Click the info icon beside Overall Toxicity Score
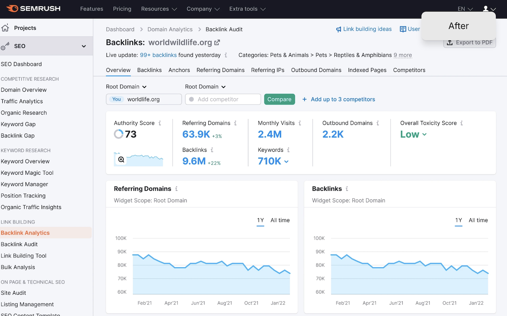This screenshot has width=507, height=316. click(462, 123)
